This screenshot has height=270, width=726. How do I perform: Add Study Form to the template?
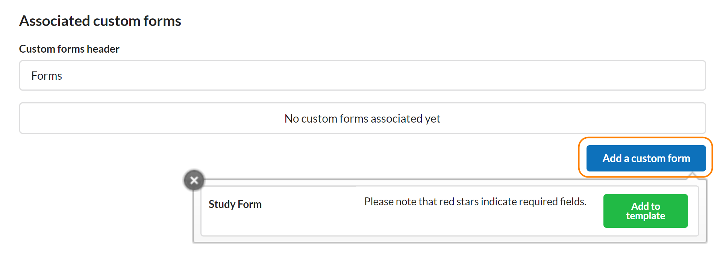(645, 211)
